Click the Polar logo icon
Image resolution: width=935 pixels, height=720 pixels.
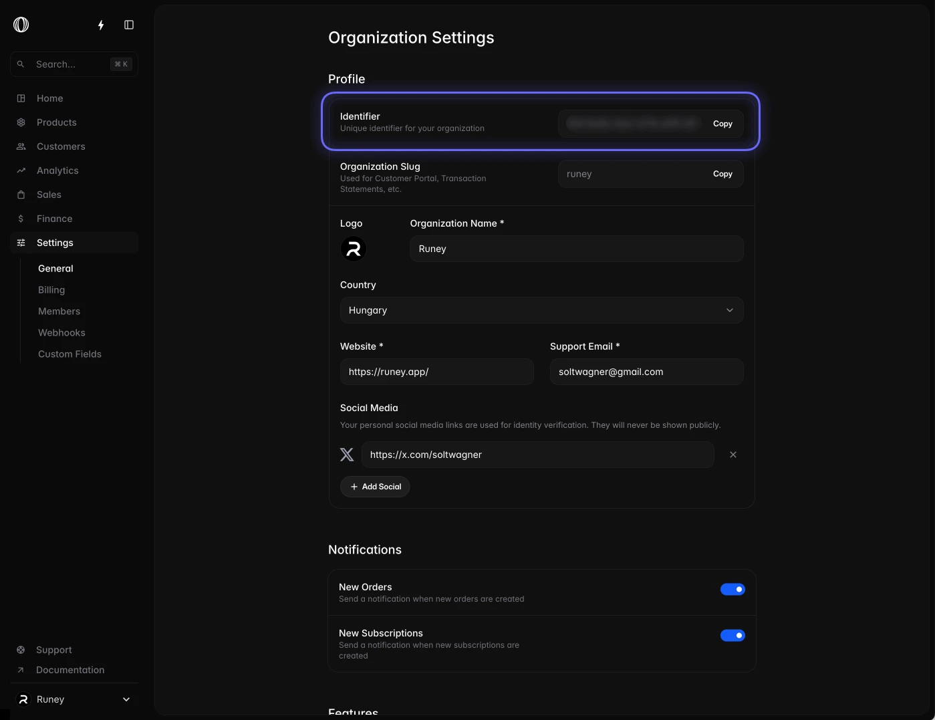pos(21,25)
